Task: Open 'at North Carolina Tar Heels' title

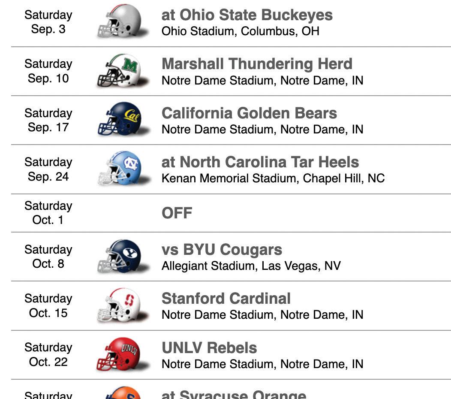Action: 260,162
